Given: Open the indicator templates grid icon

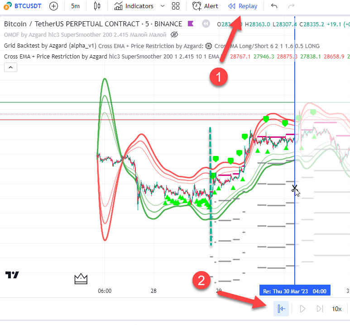Looking at the screenshot, I should click(176, 6).
